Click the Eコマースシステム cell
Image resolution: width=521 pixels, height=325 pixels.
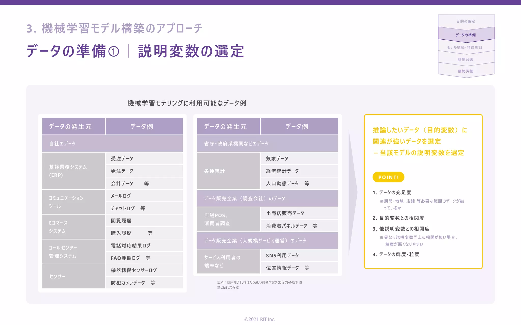coord(73,227)
